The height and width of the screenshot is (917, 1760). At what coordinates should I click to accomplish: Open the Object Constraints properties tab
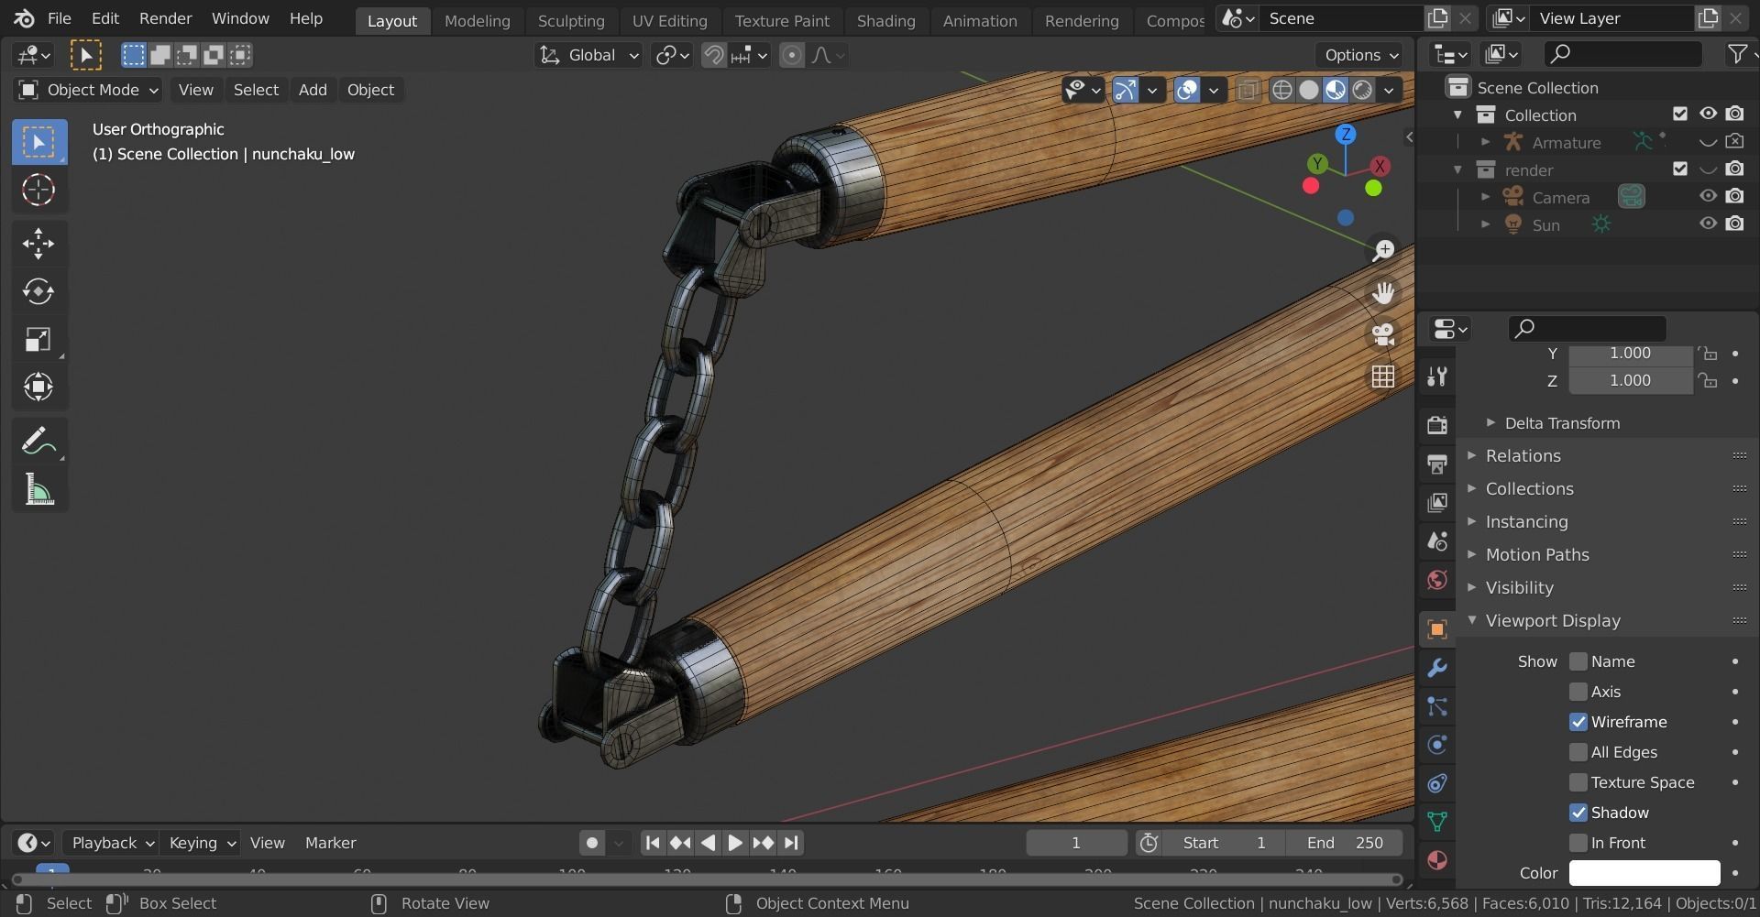[1437, 783]
